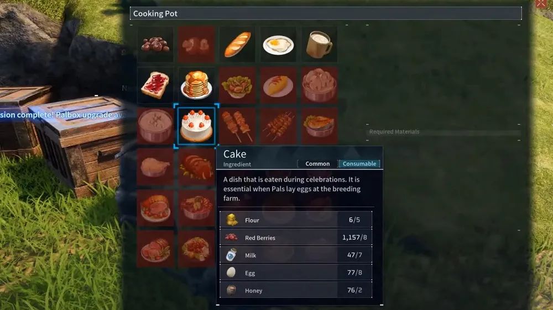Choose the bread loaf recipe
Screen dimensions: 553x310
click(x=237, y=44)
